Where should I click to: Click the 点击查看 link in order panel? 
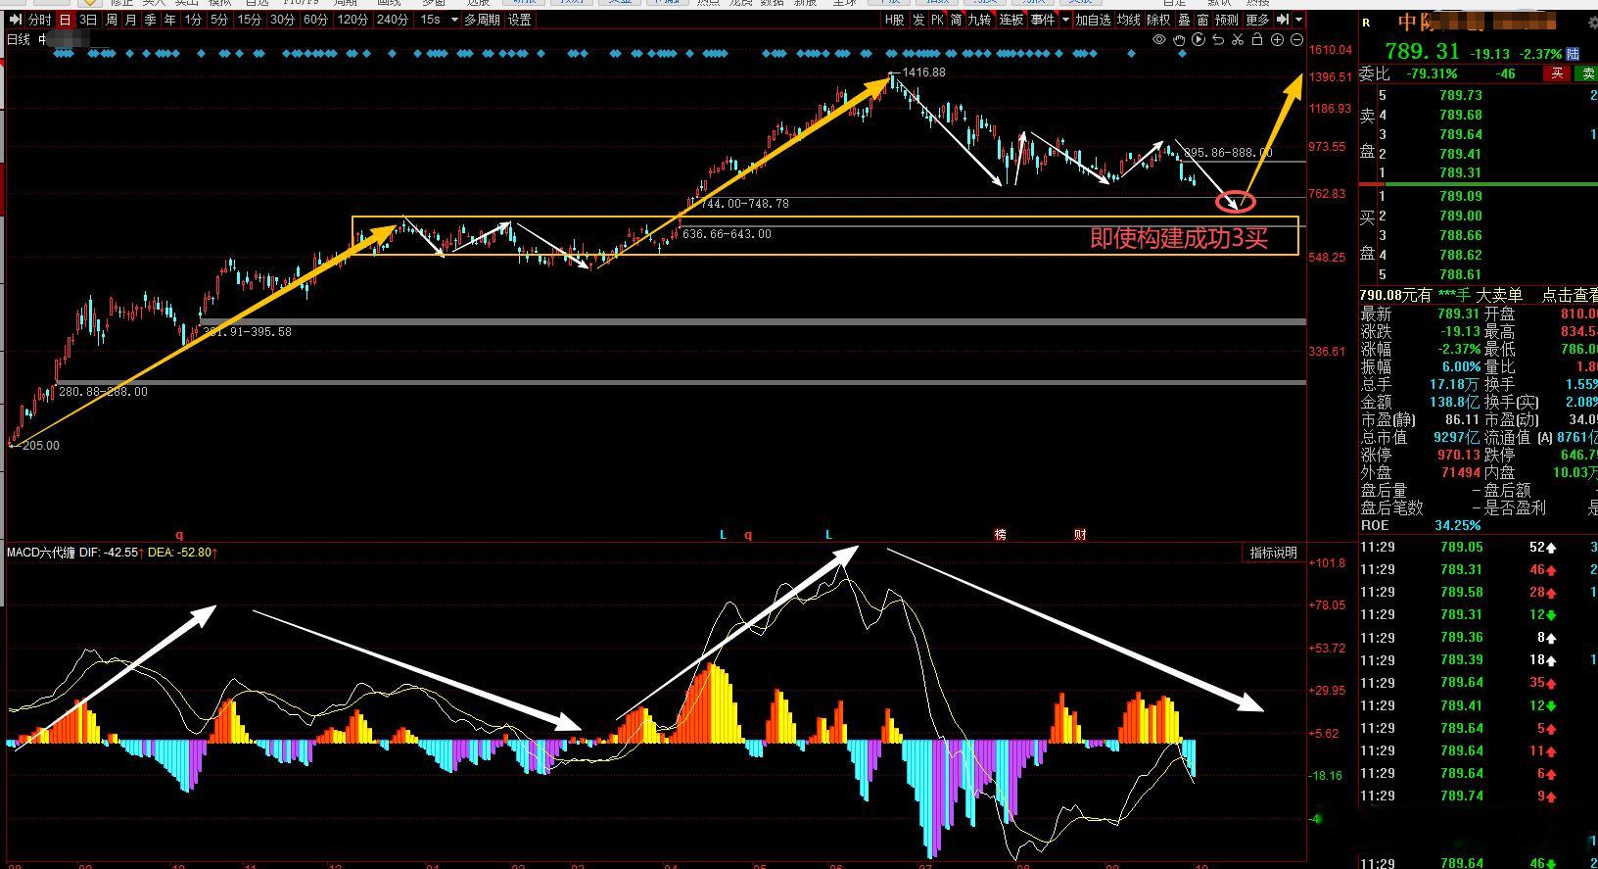point(1570,295)
